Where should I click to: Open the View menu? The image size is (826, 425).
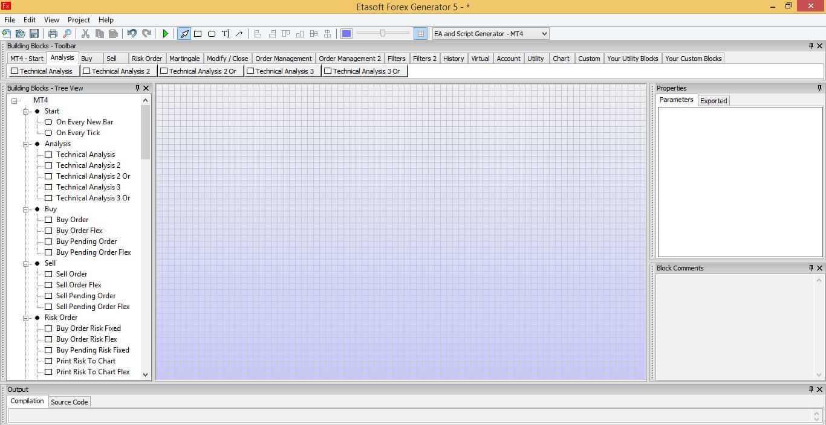pos(51,20)
